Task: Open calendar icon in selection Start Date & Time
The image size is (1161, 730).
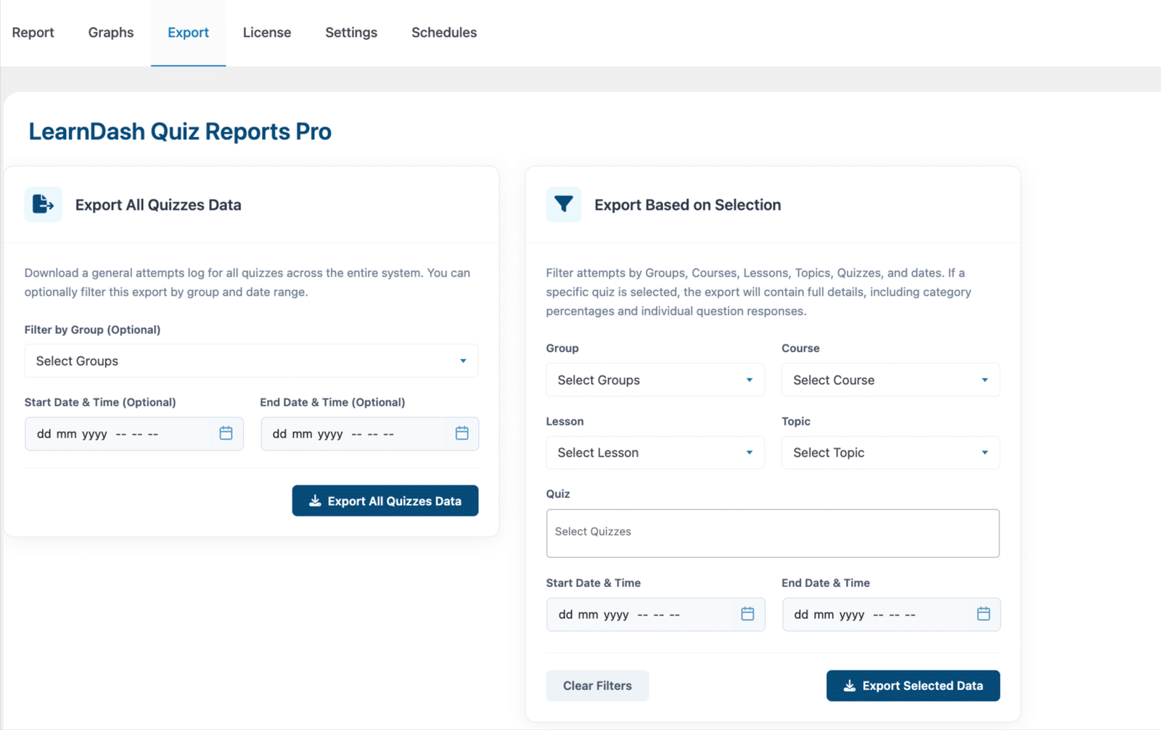Action: [747, 614]
